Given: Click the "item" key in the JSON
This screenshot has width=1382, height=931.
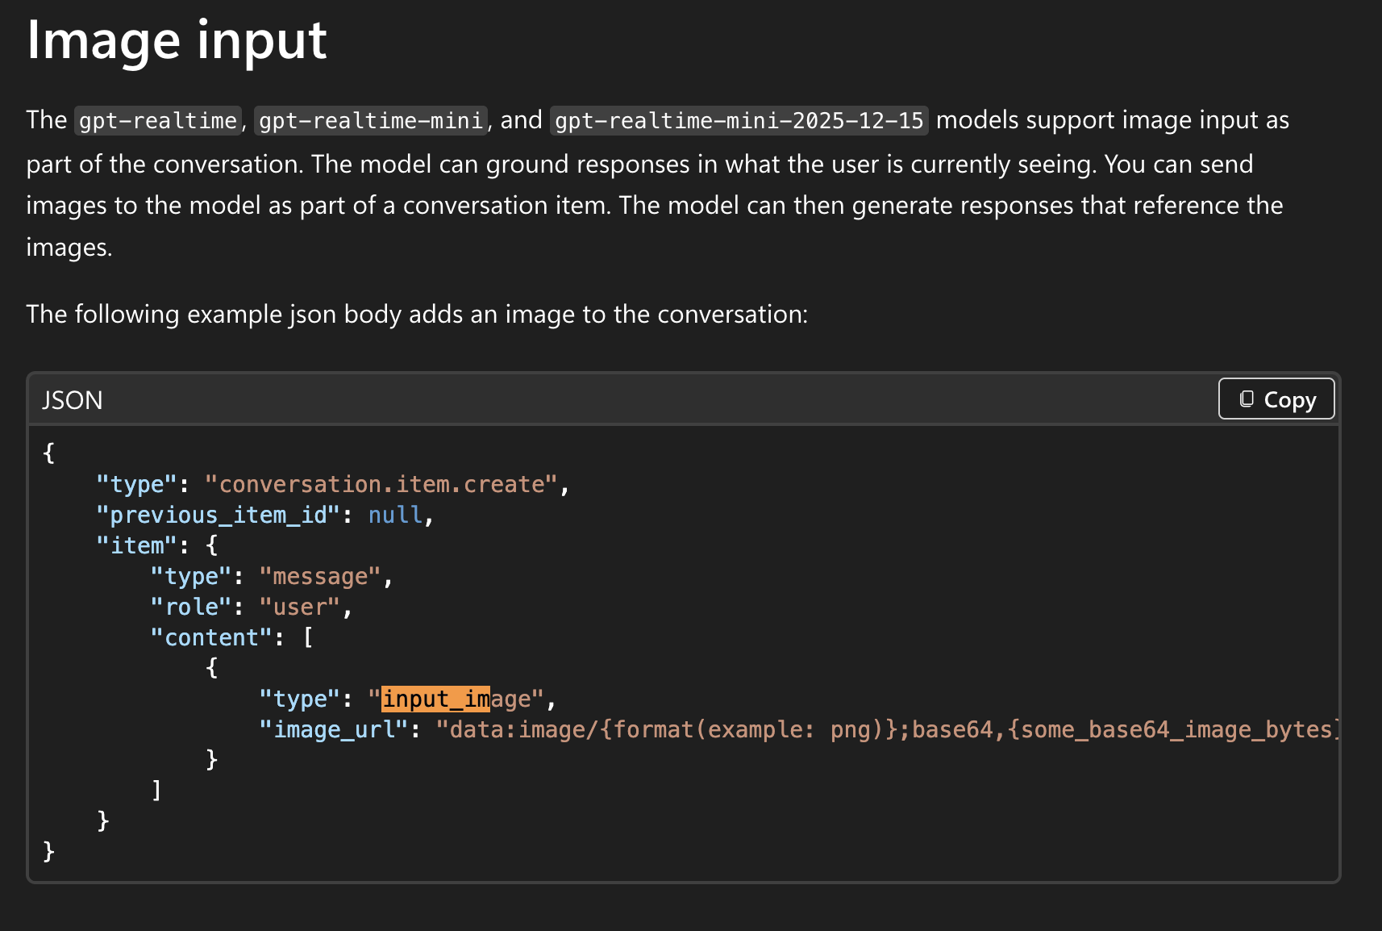Looking at the screenshot, I should pos(136,545).
